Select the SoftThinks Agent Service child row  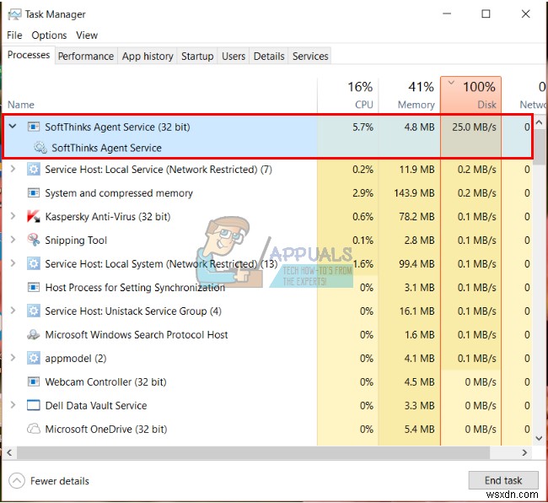pos(267,148)
